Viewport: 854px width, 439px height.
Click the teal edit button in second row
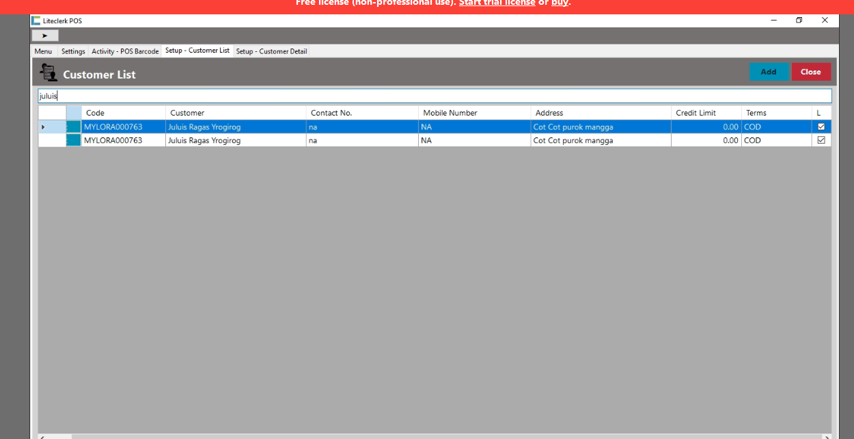click(x=73, y=140)
